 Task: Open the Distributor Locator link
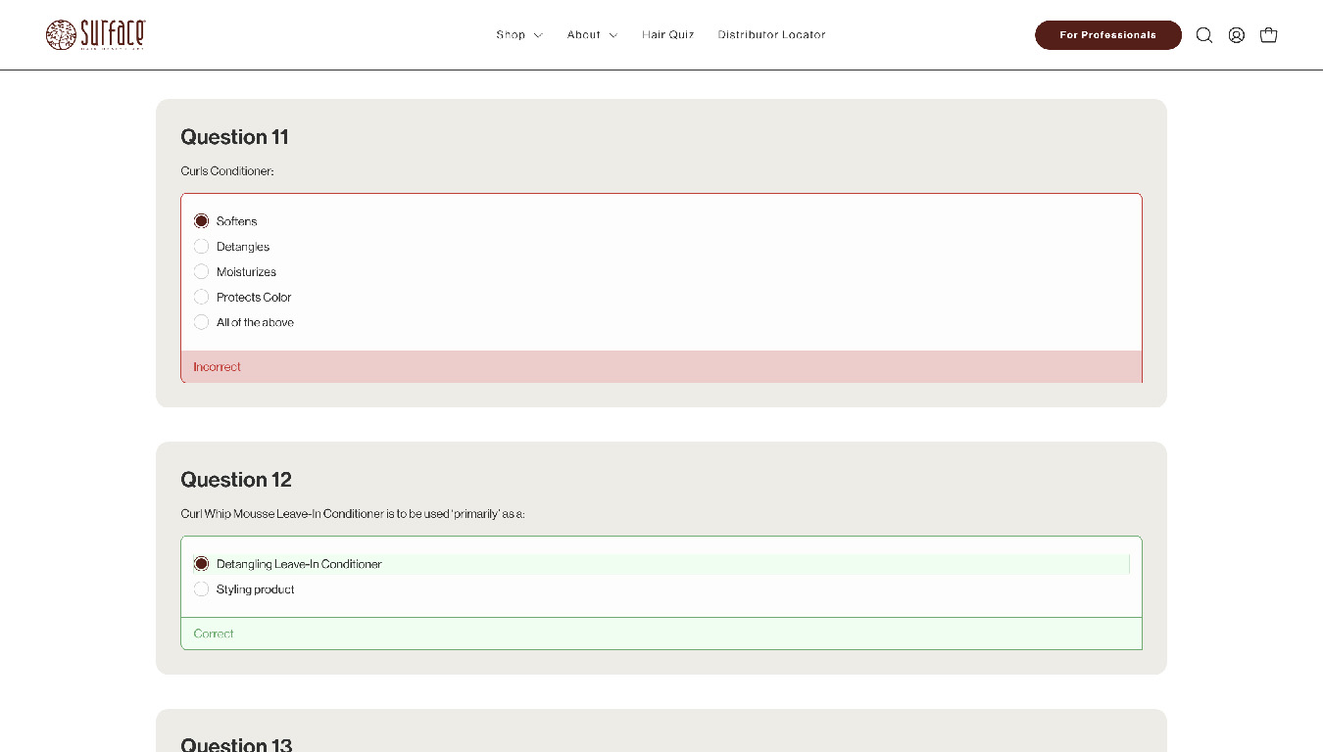point(771,35)
